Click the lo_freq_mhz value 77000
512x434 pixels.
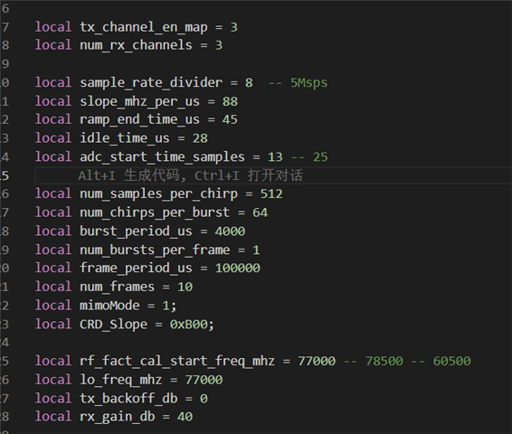[204, 380]
